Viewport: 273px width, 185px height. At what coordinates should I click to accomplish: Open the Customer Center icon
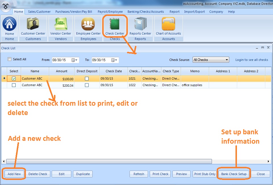point(33,24)
